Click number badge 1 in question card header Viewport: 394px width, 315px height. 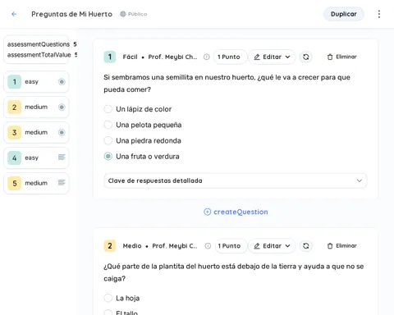(x=110, y=57)
